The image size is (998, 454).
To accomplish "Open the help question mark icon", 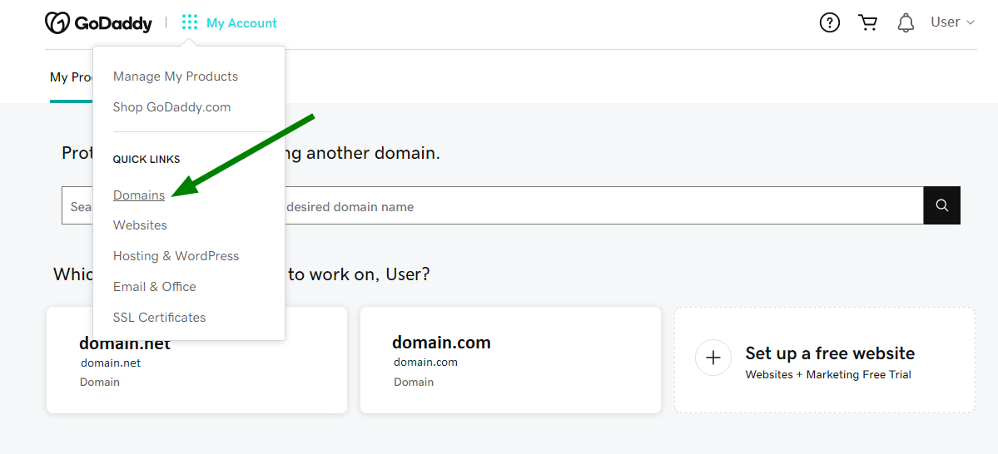I will point(829,22).
